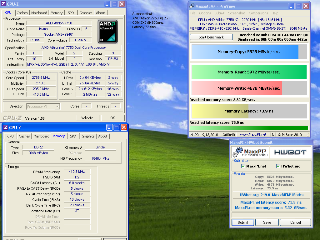Click the CPU-Z title icon in lower window
The width and height of the screenshot is (320, 240).
[6, 127]
